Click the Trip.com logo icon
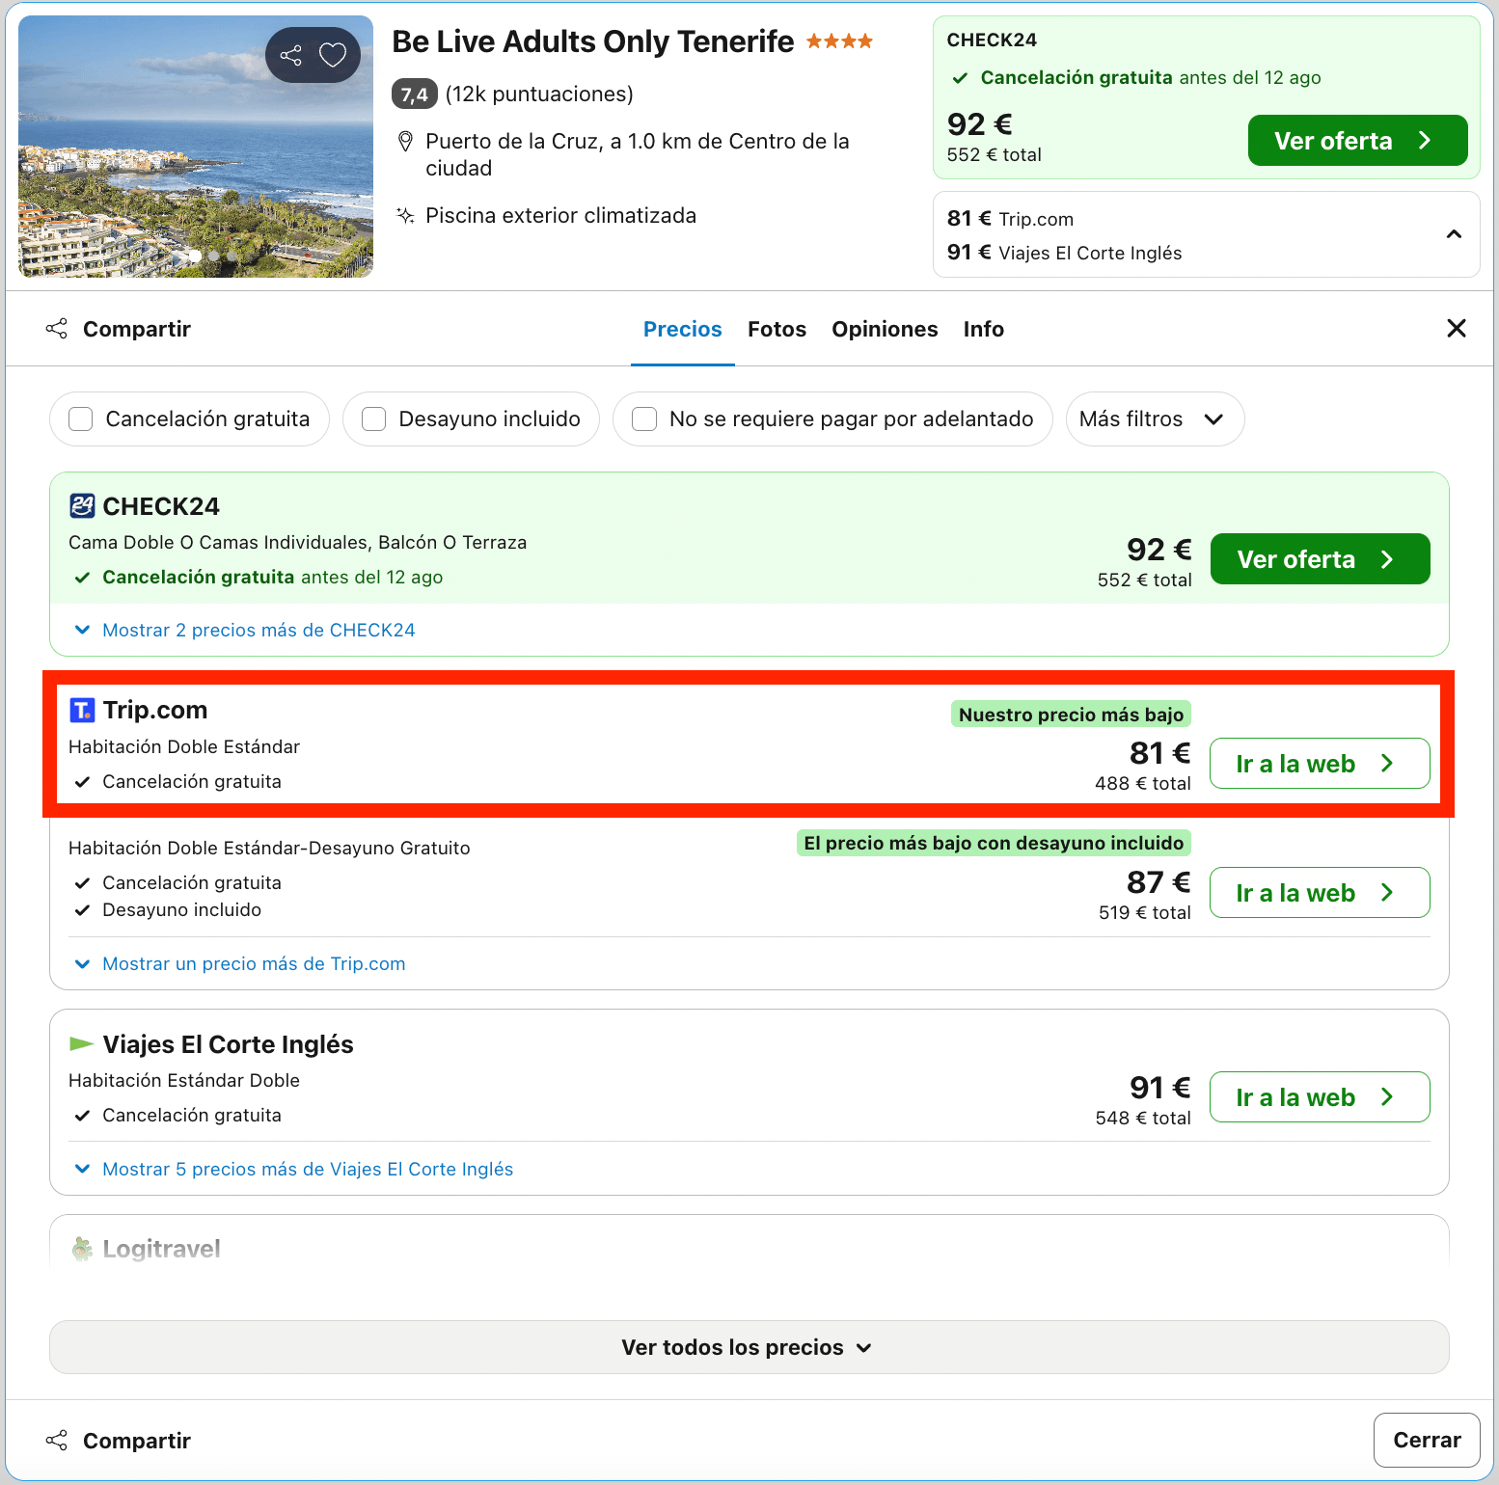This screenshot has width=1499, height=1485. [x=82, y=711]
